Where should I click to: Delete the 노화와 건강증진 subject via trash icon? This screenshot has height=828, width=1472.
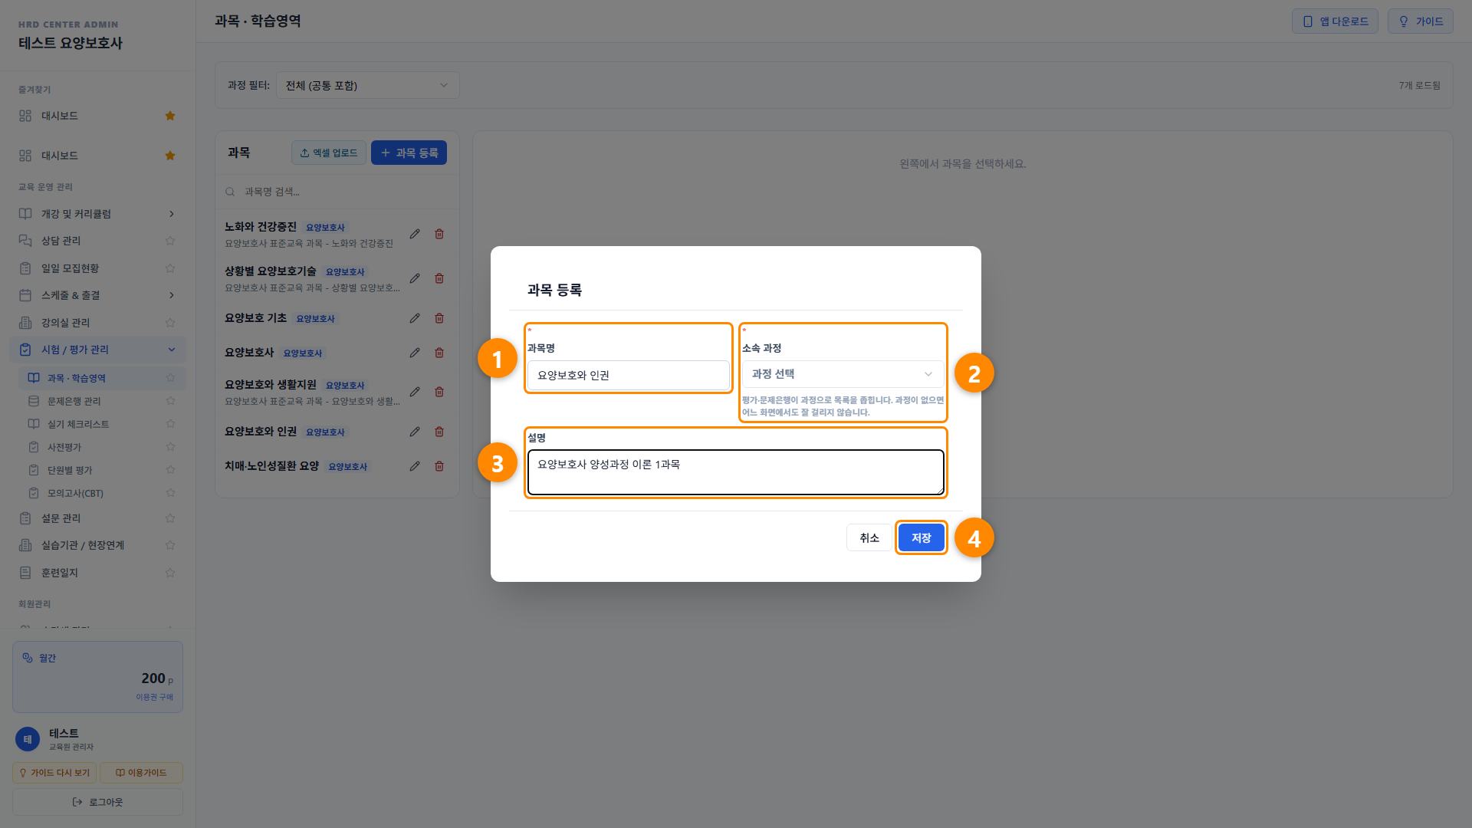click(x=439, y=234)
